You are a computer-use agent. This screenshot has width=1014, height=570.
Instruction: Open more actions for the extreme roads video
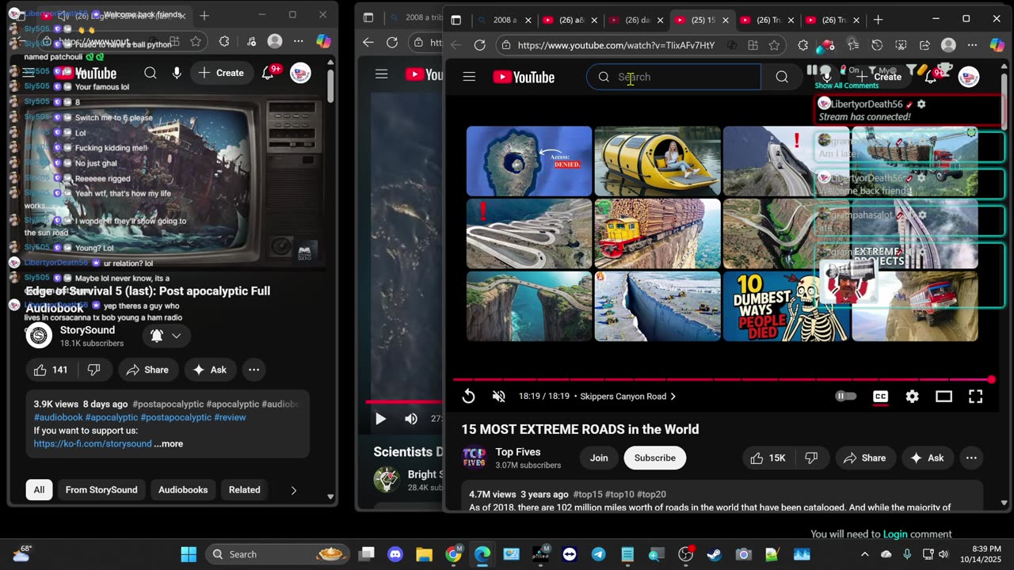pyautogui.click(x=971, y=458)
